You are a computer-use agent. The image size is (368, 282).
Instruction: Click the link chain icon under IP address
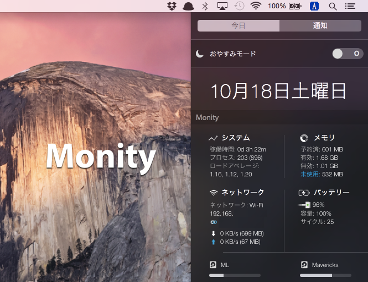click(x=214, y=222)
